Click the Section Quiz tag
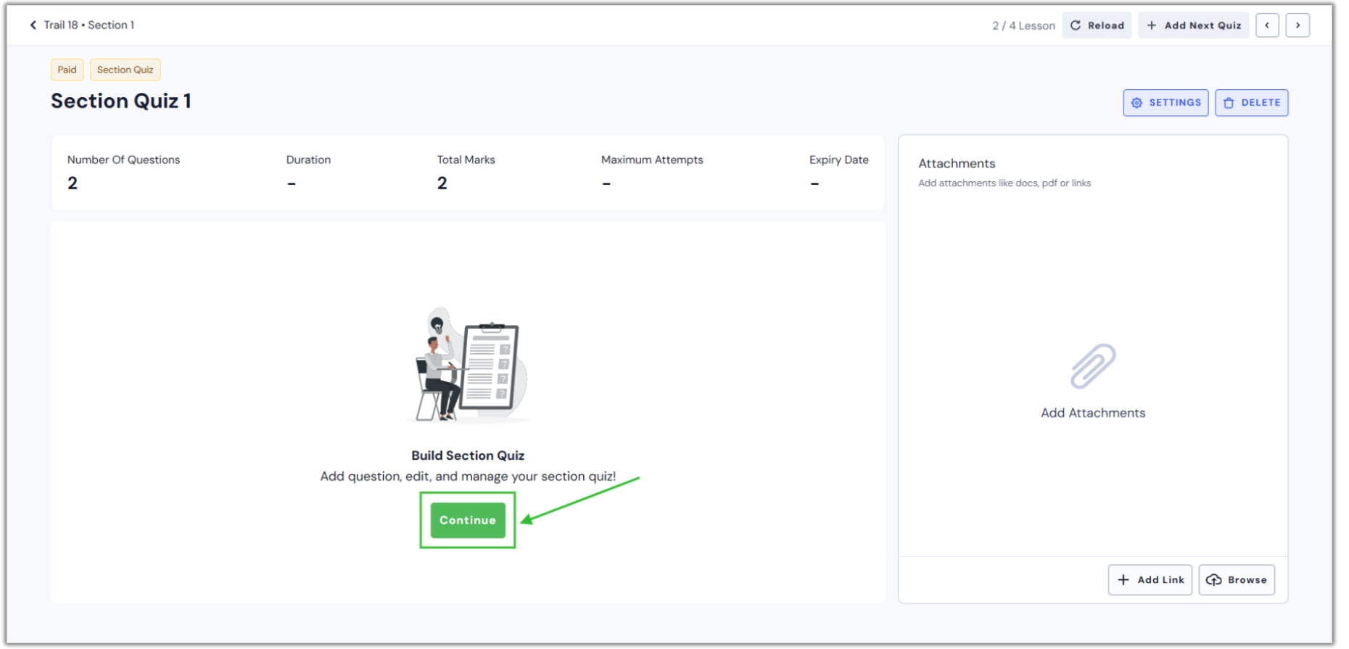Viewport: 1349px width, 649px height. point(125,70)
